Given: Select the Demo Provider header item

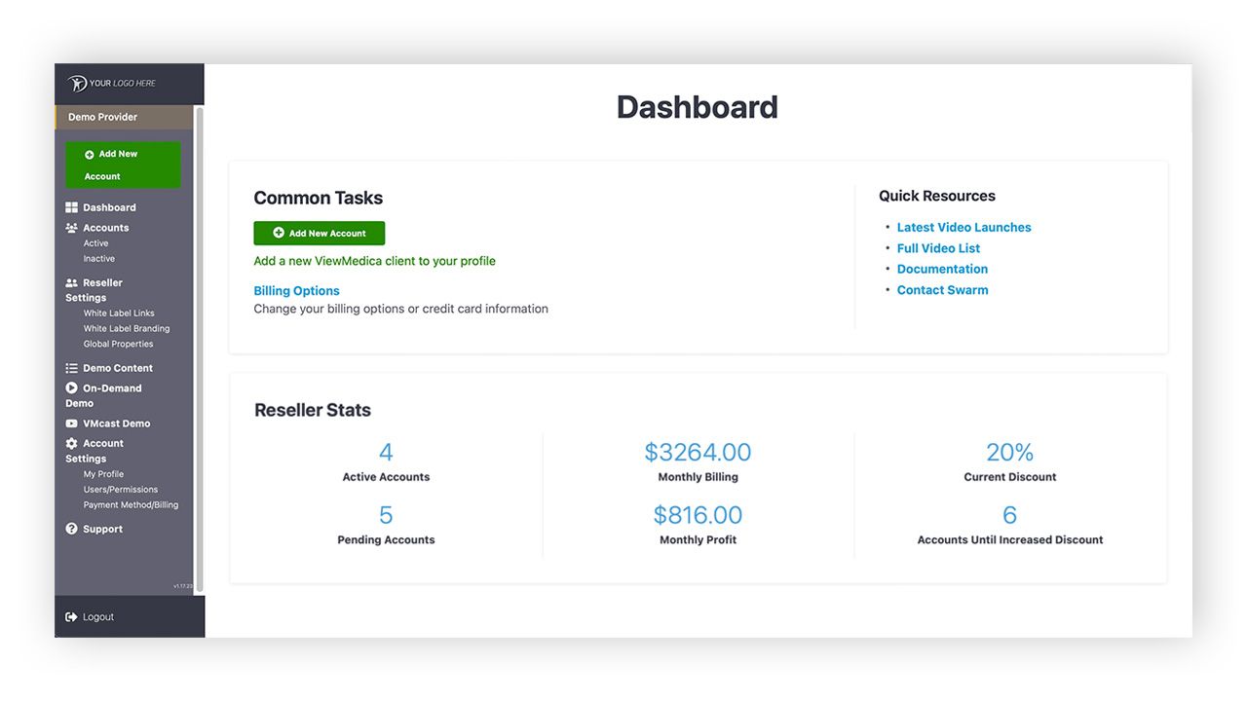Looking at the screenshot, I should (102, 117).
